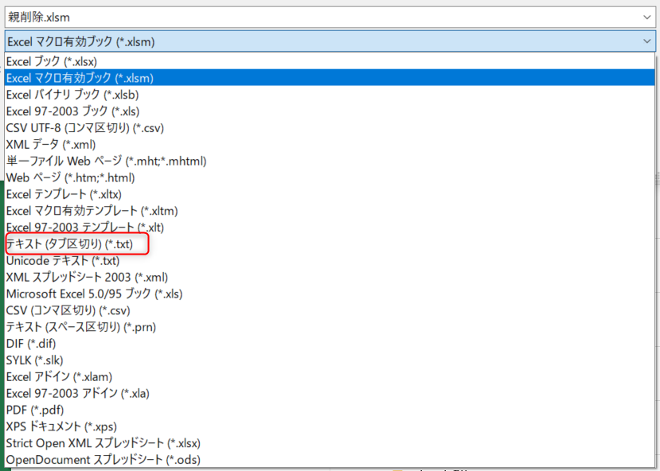The image size is (660, 471).
Task: Choose 'XPS ドキュメント (*.xps)'
Action: pyautogui.click(x=330, y=426)
